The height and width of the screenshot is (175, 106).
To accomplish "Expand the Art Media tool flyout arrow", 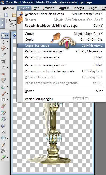I will point(8,158).
